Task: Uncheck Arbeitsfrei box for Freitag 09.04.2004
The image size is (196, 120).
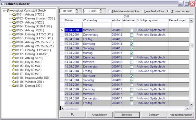Action: pos(131,40)
